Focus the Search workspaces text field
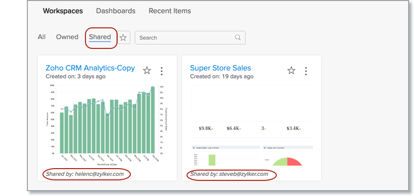This screenshot has width=414, height=196. coord(185,38)
